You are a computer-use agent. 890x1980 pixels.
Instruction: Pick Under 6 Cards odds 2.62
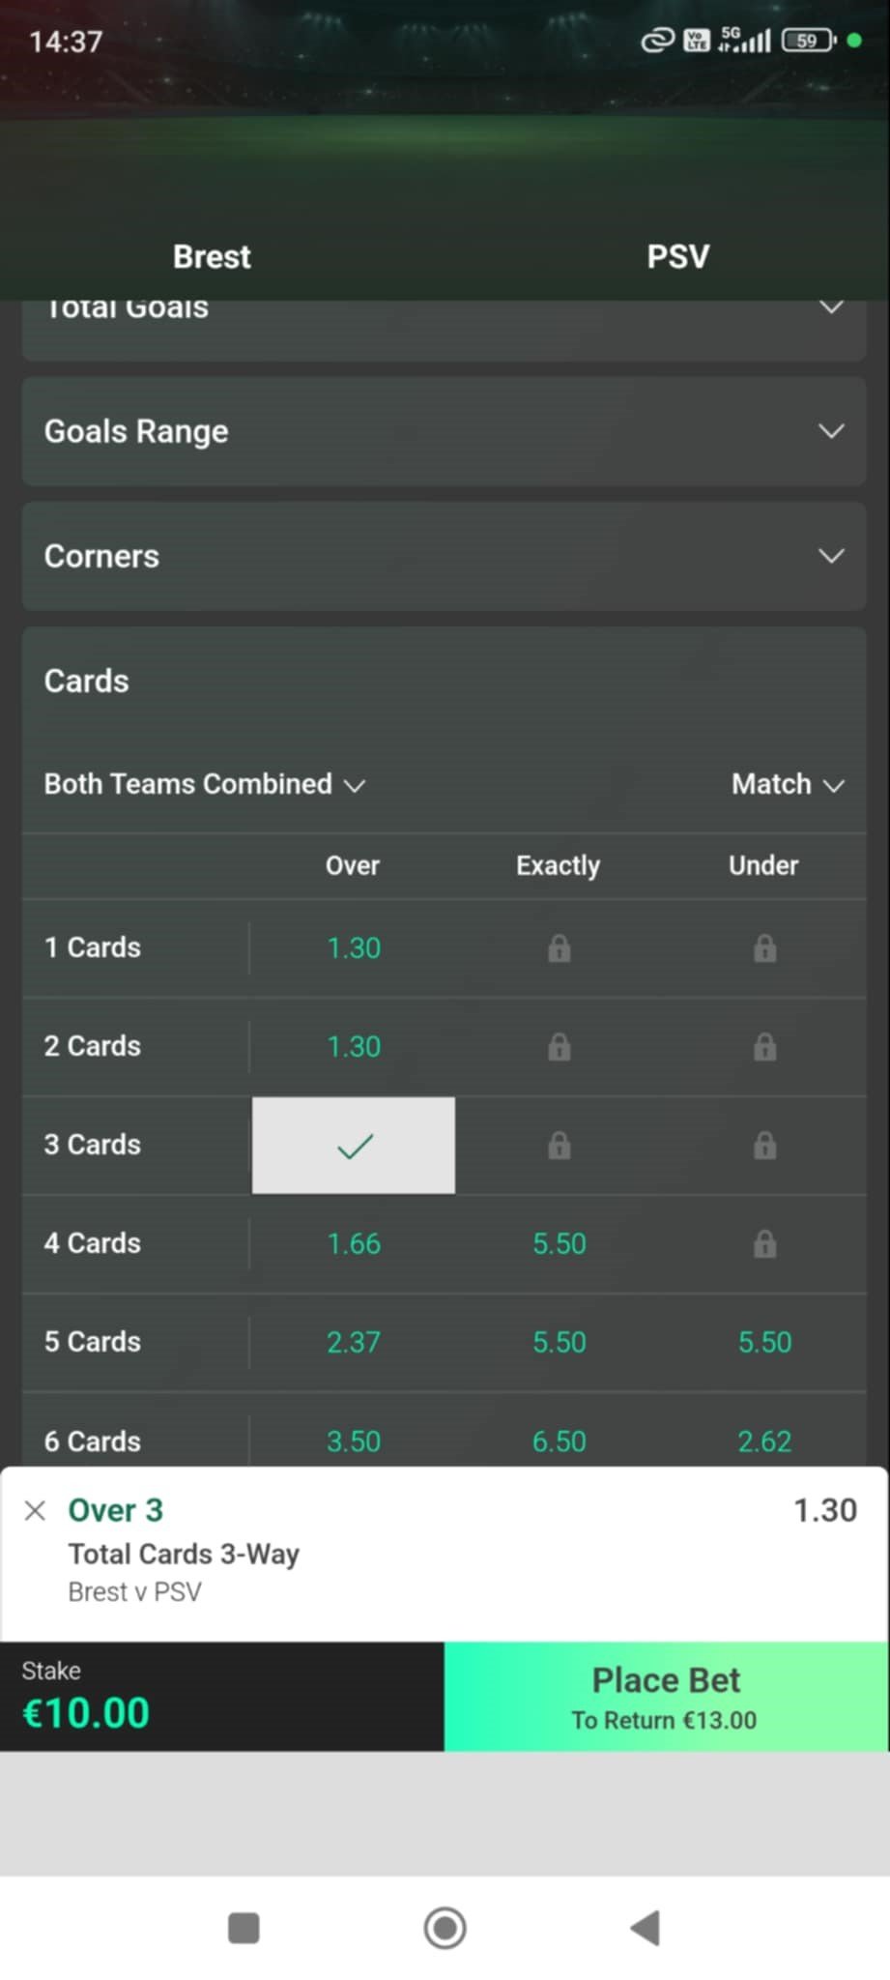[764, 1441]
